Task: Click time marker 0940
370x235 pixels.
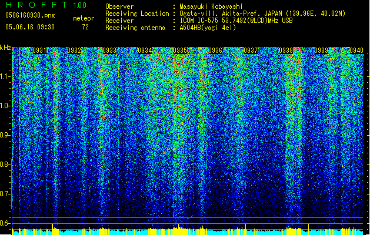Action: click(x=356, y=51)
